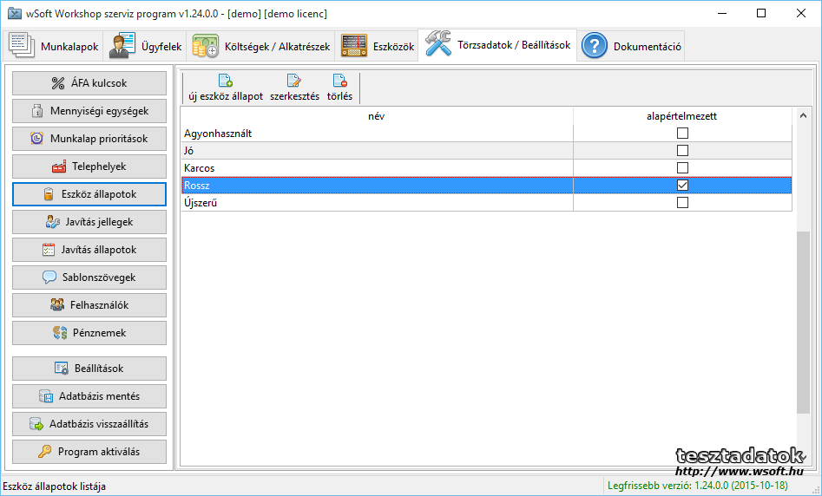The height and width of the screenshot is (496, 822).
Task: Select the Jó row in list
Action: point(376,151)
